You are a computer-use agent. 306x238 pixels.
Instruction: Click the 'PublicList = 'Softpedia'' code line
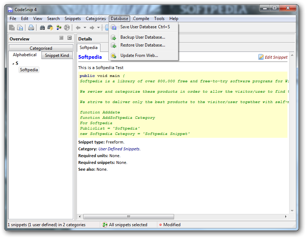110,128
